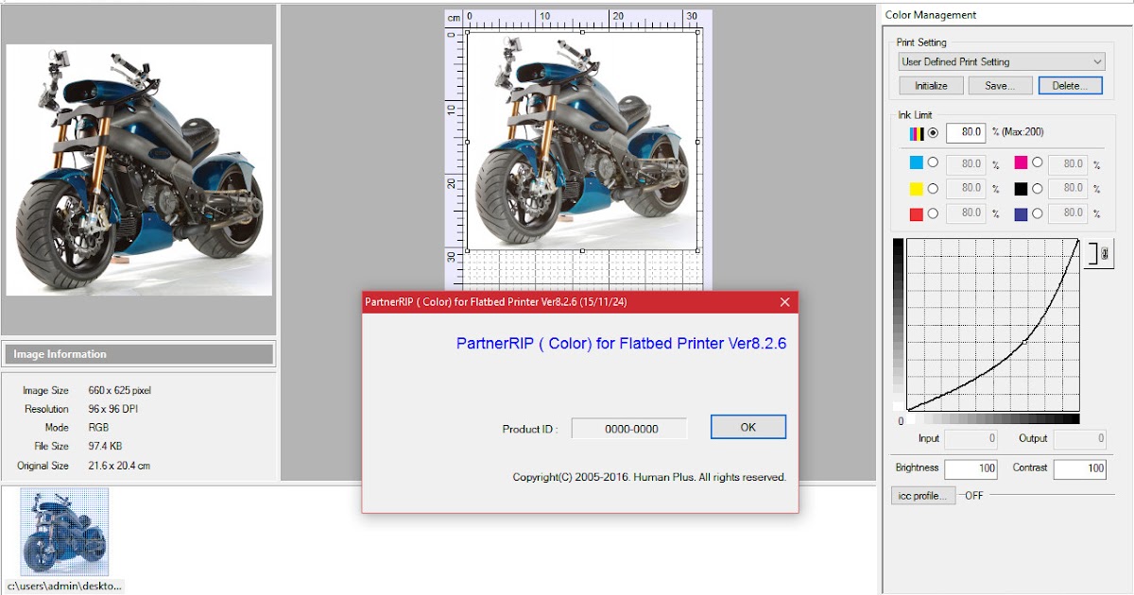The image size is (1134, 595).
Task: Select the yellow ink limit radio button
Action: pyautogui.click(x=934, y=189)
